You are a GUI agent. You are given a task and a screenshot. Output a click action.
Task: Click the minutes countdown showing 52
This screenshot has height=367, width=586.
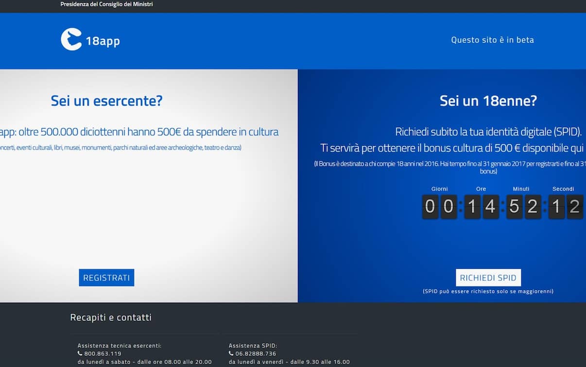click(523, 207)
